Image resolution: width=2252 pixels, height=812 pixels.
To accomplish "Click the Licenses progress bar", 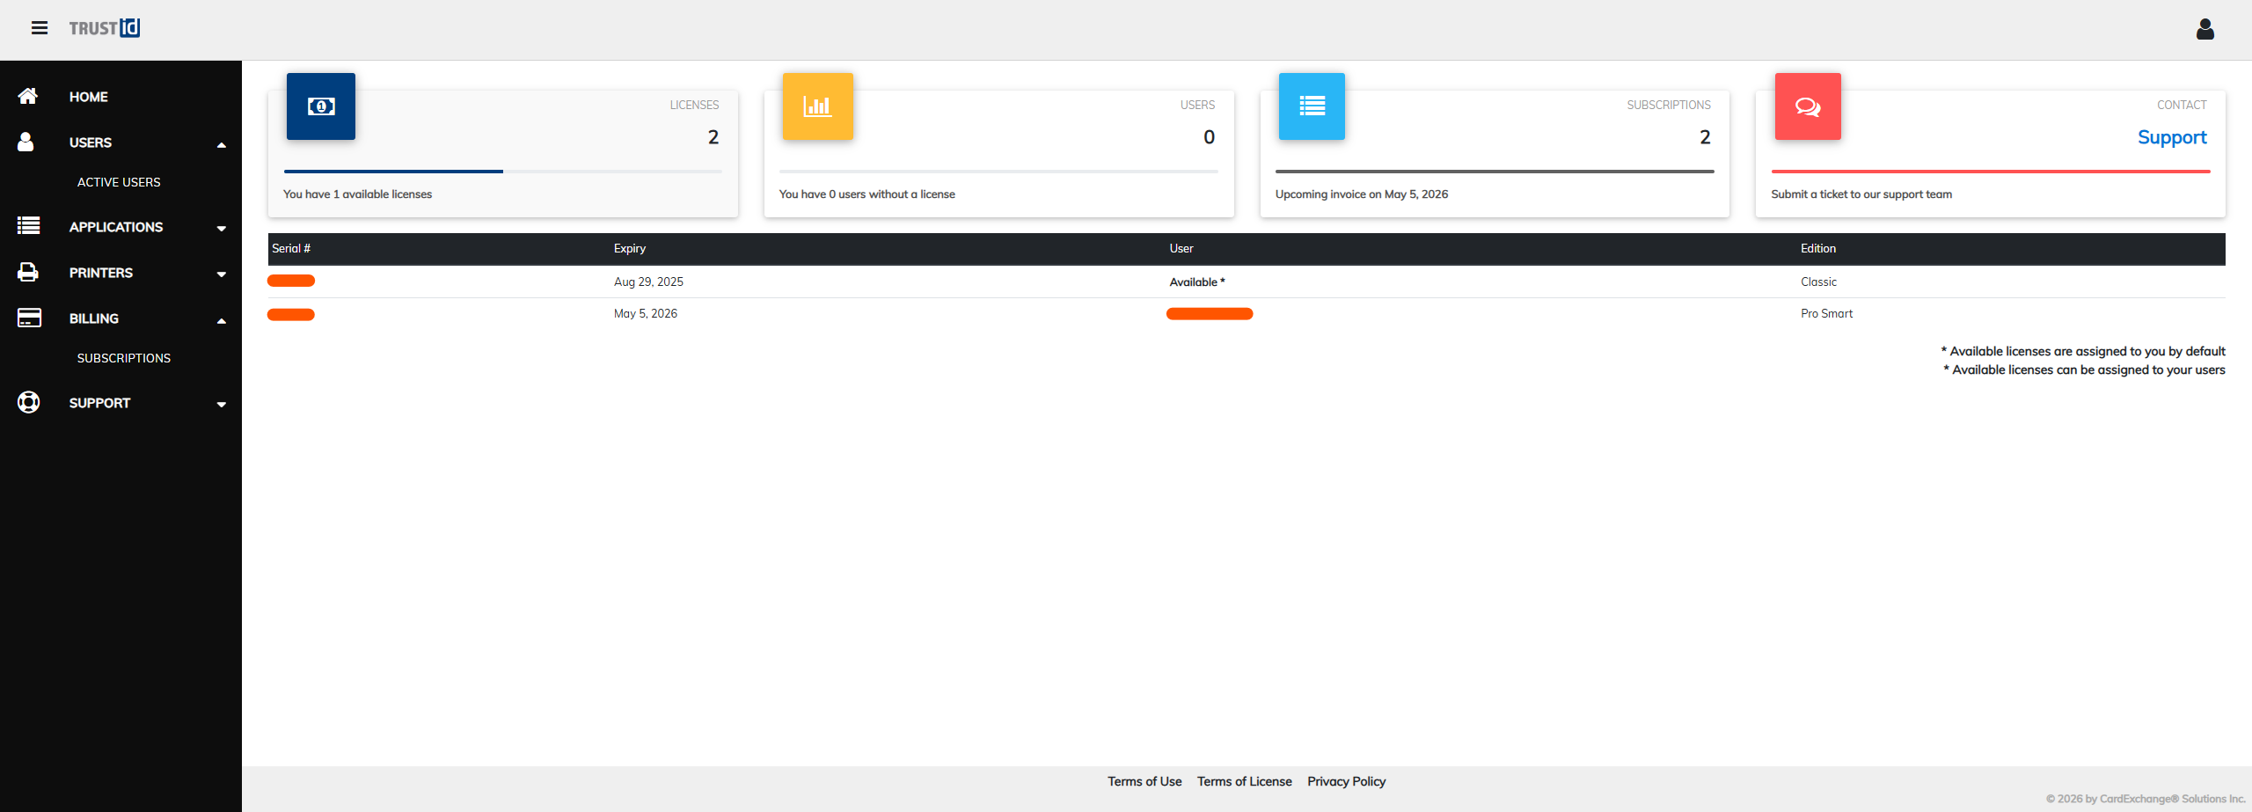I will coord(502,172).
